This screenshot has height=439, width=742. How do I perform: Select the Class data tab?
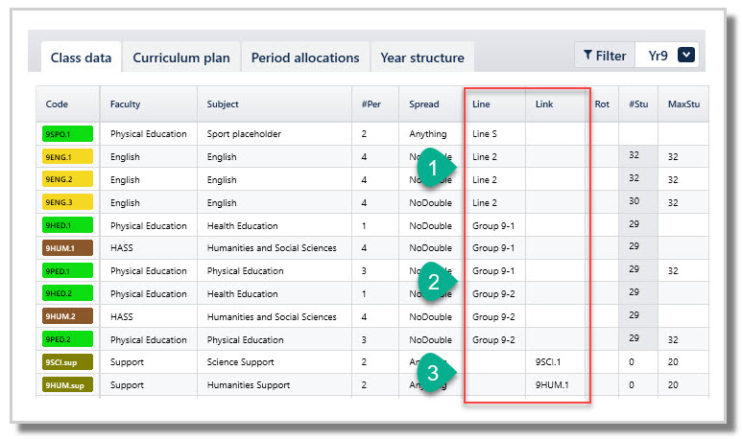coord(81,58)
